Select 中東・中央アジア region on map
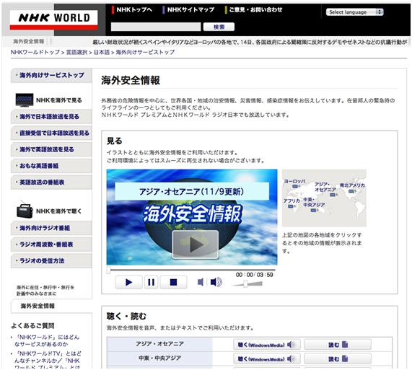The image size is (412, 370). [314, 204]
